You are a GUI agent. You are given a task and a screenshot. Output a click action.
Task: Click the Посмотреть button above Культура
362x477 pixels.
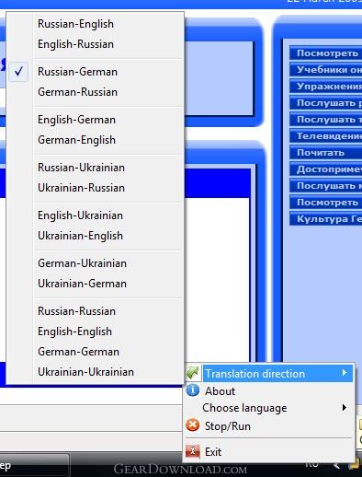326,203
